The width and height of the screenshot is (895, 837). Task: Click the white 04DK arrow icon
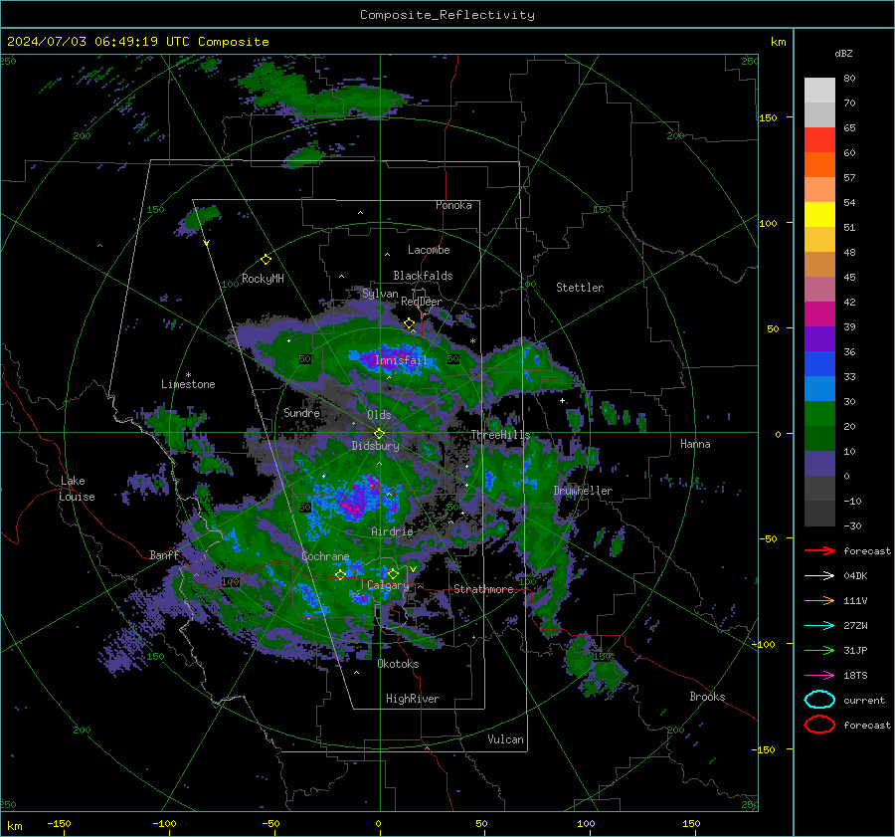[x=819, y=575]
